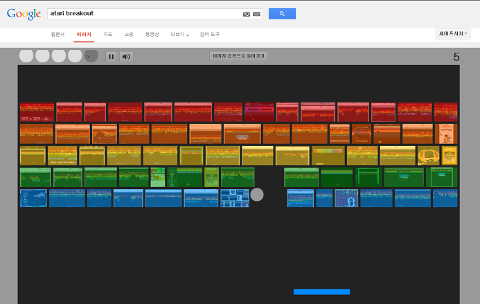Open 검색 도구 search tools
Viewport: 480px width, 304px height.
[209, 35]
